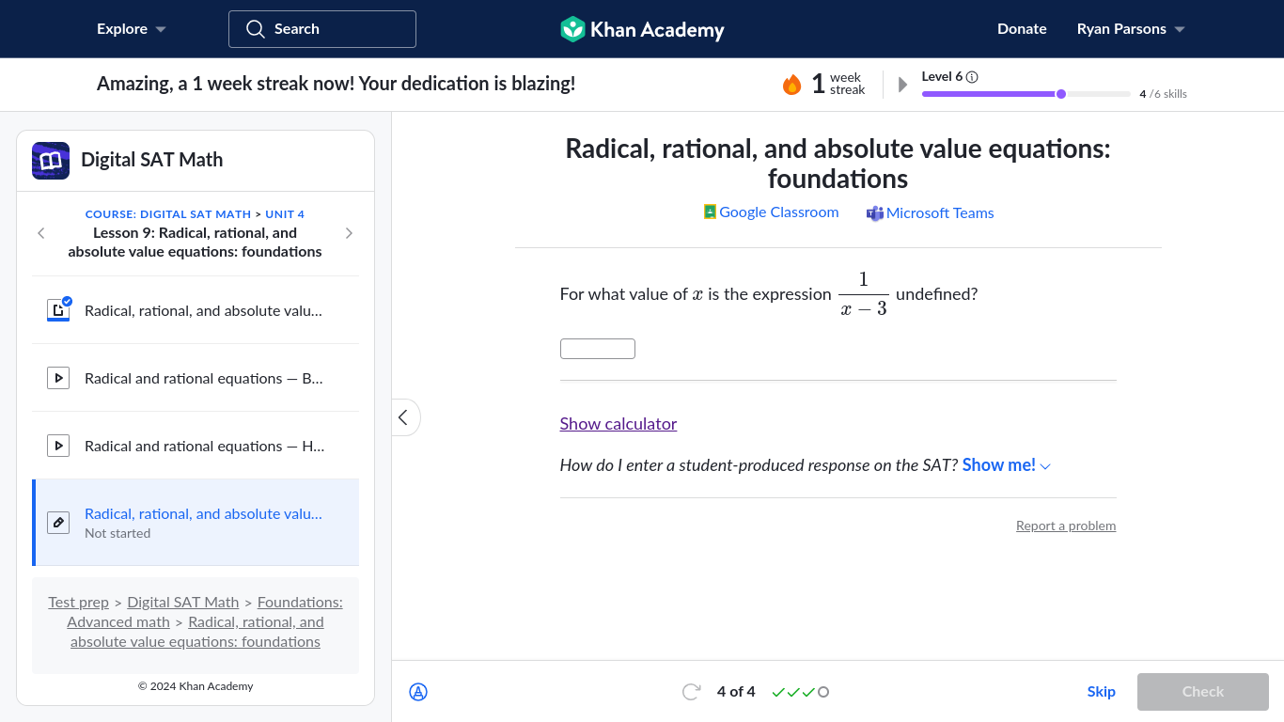Click the Skip button
The height and width of the screenshot is (722, 1284).
(x=1102, y=692)
